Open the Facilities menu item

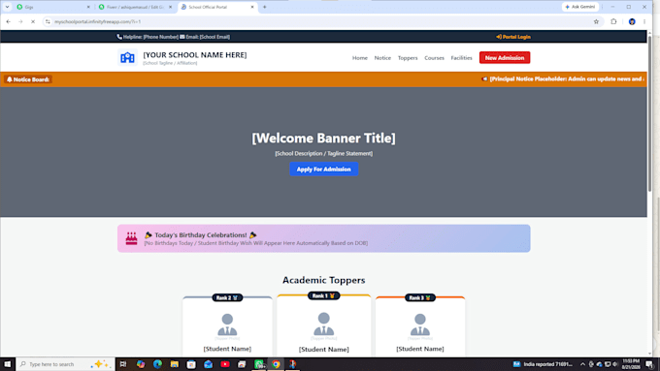[461, 58]
